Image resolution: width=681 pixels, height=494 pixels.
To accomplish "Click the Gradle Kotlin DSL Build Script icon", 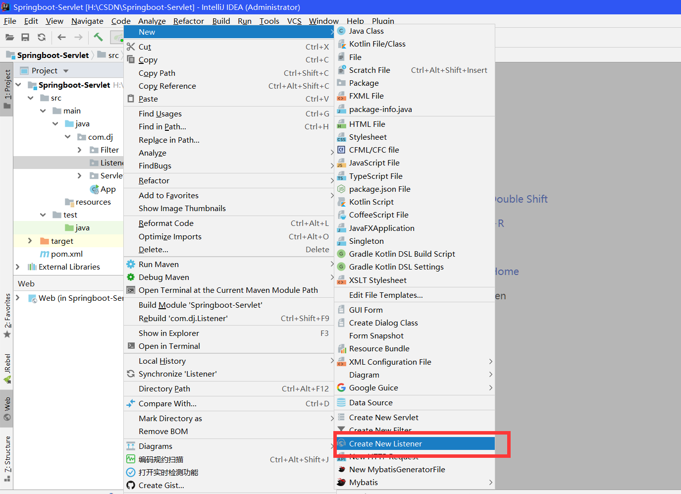I will 341,254.
